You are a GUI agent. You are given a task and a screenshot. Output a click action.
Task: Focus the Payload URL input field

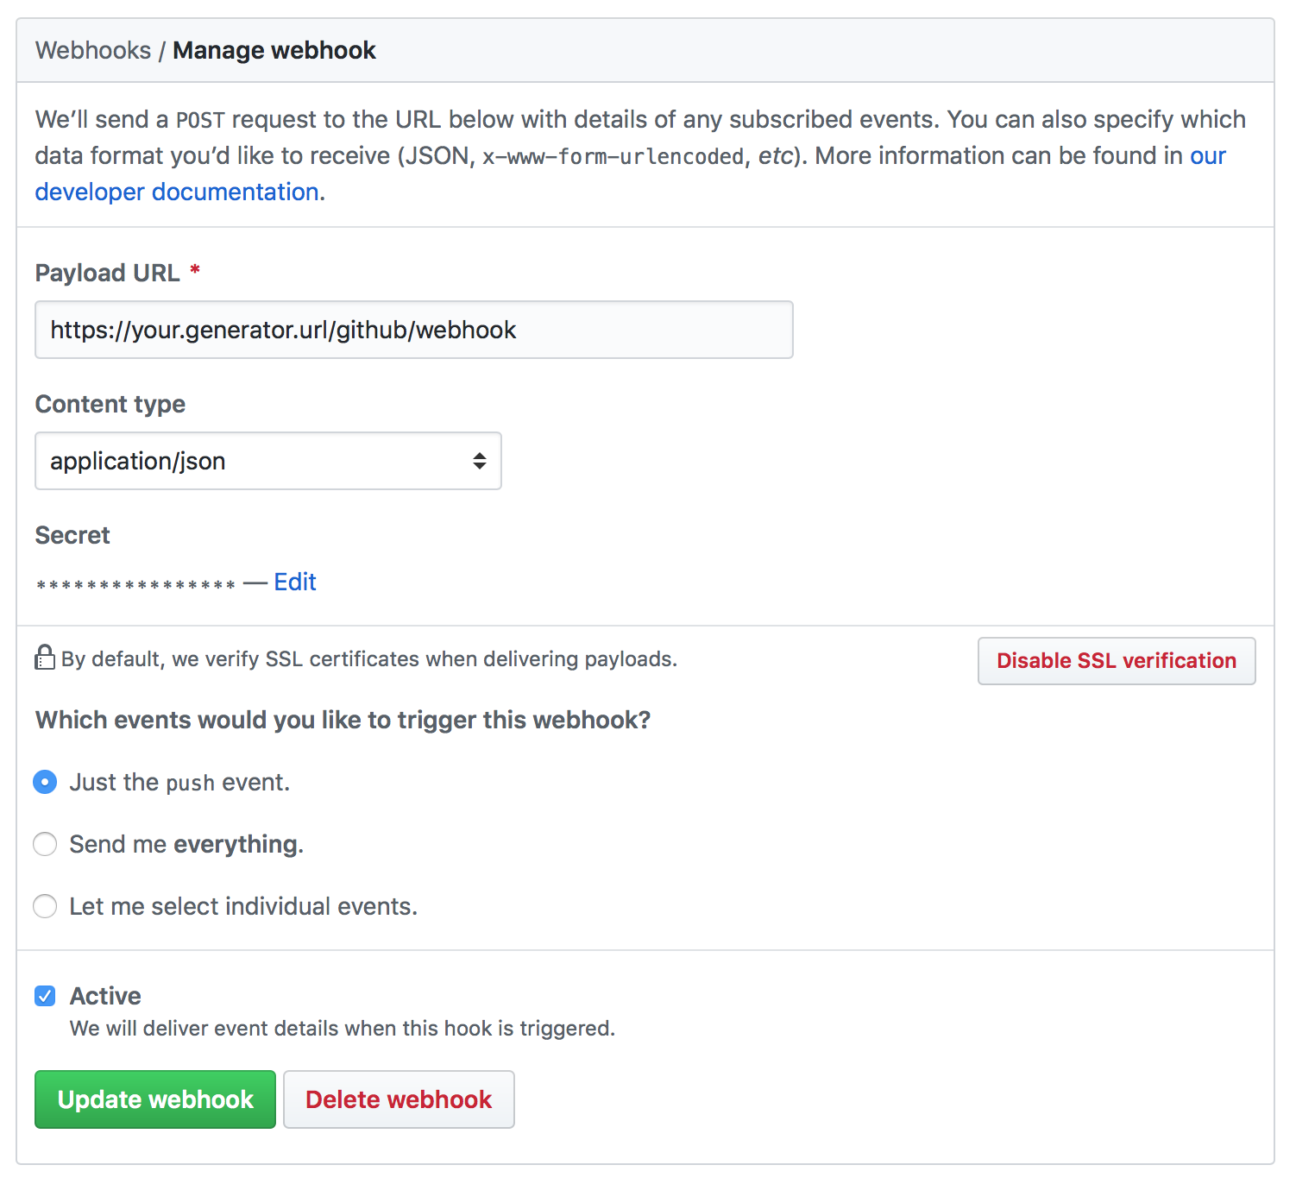point(414,330)
